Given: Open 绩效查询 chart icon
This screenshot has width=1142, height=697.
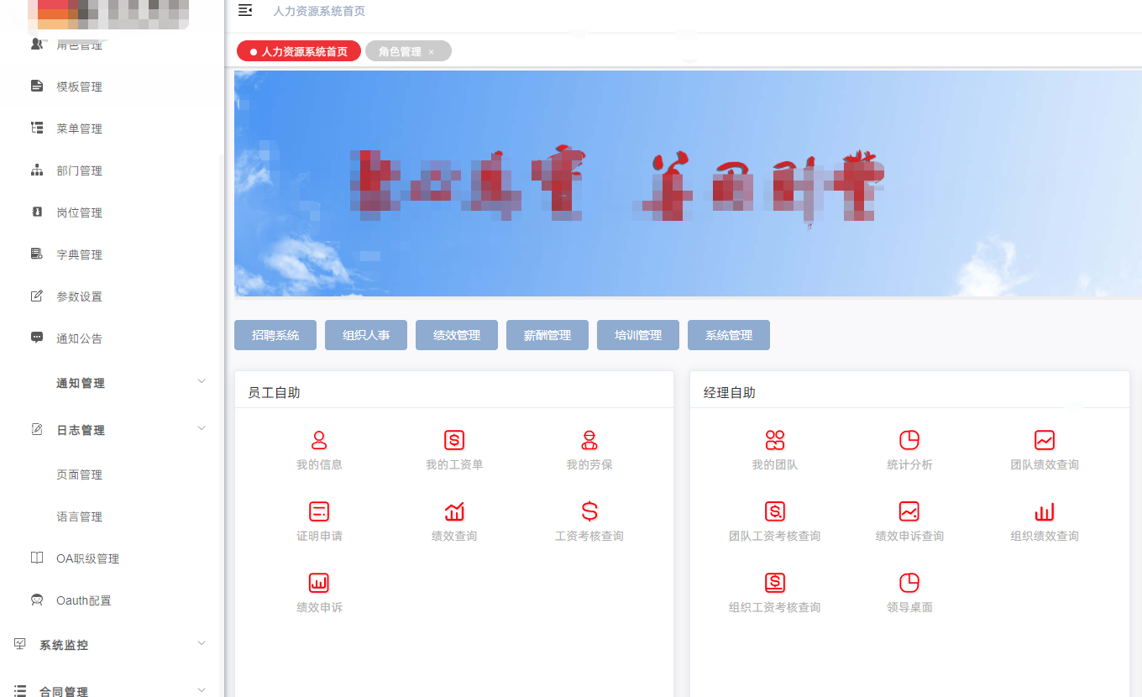Looking at the screenshot, I should (454, 511).
